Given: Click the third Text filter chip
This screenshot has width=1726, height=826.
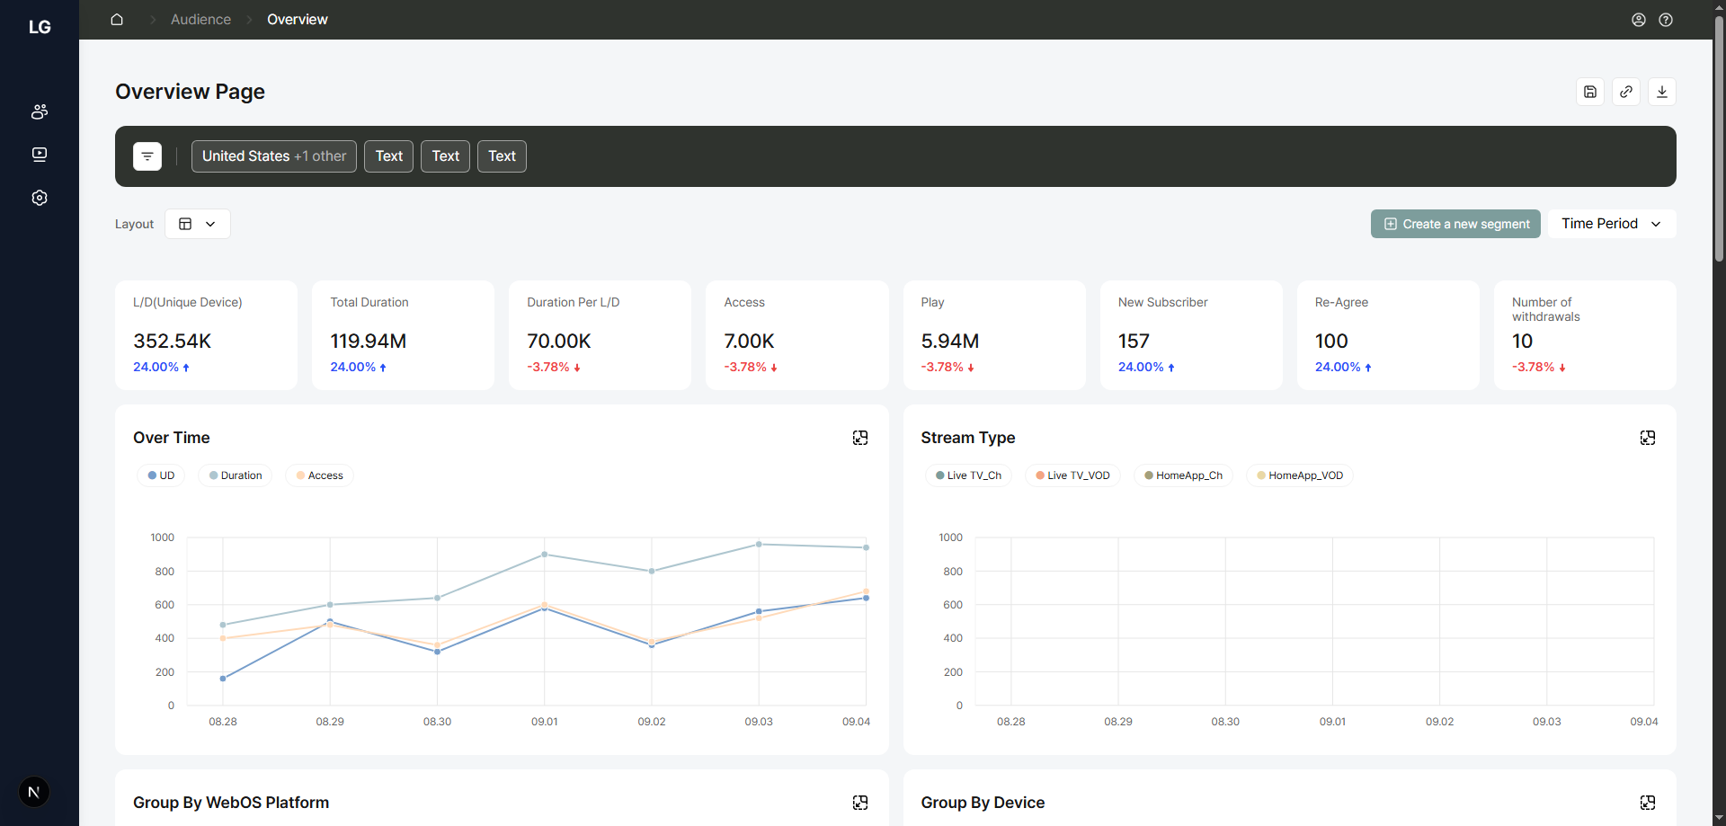Looking at the screenshot, I should pos(502,156).
